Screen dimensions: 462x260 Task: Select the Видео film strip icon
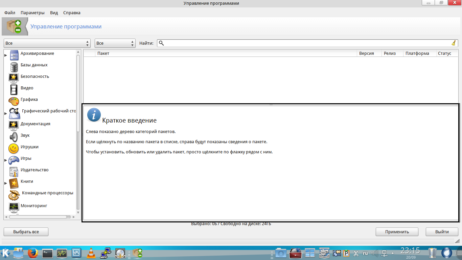tap(14, 90)
